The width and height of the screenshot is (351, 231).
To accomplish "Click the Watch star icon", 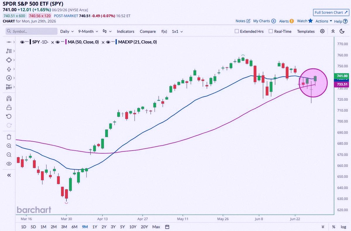I will coord(310,21).
